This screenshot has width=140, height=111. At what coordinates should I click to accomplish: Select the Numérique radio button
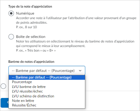11,13
